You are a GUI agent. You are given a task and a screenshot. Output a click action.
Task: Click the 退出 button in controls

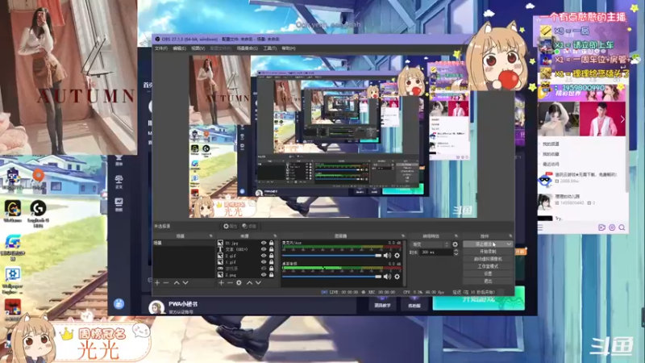(x=488, y=281)
